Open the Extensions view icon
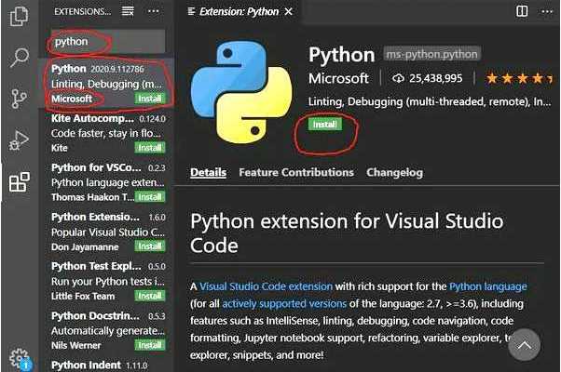This screenshot has width=561, height=372. [20, 181]
